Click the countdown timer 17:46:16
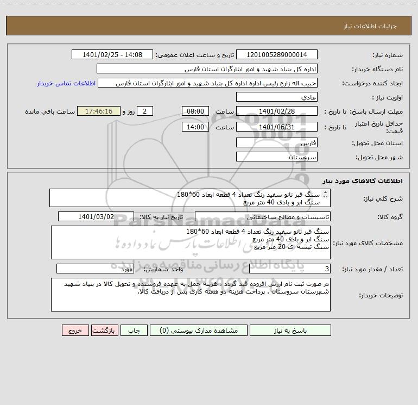418x405 pixels. 99,111
